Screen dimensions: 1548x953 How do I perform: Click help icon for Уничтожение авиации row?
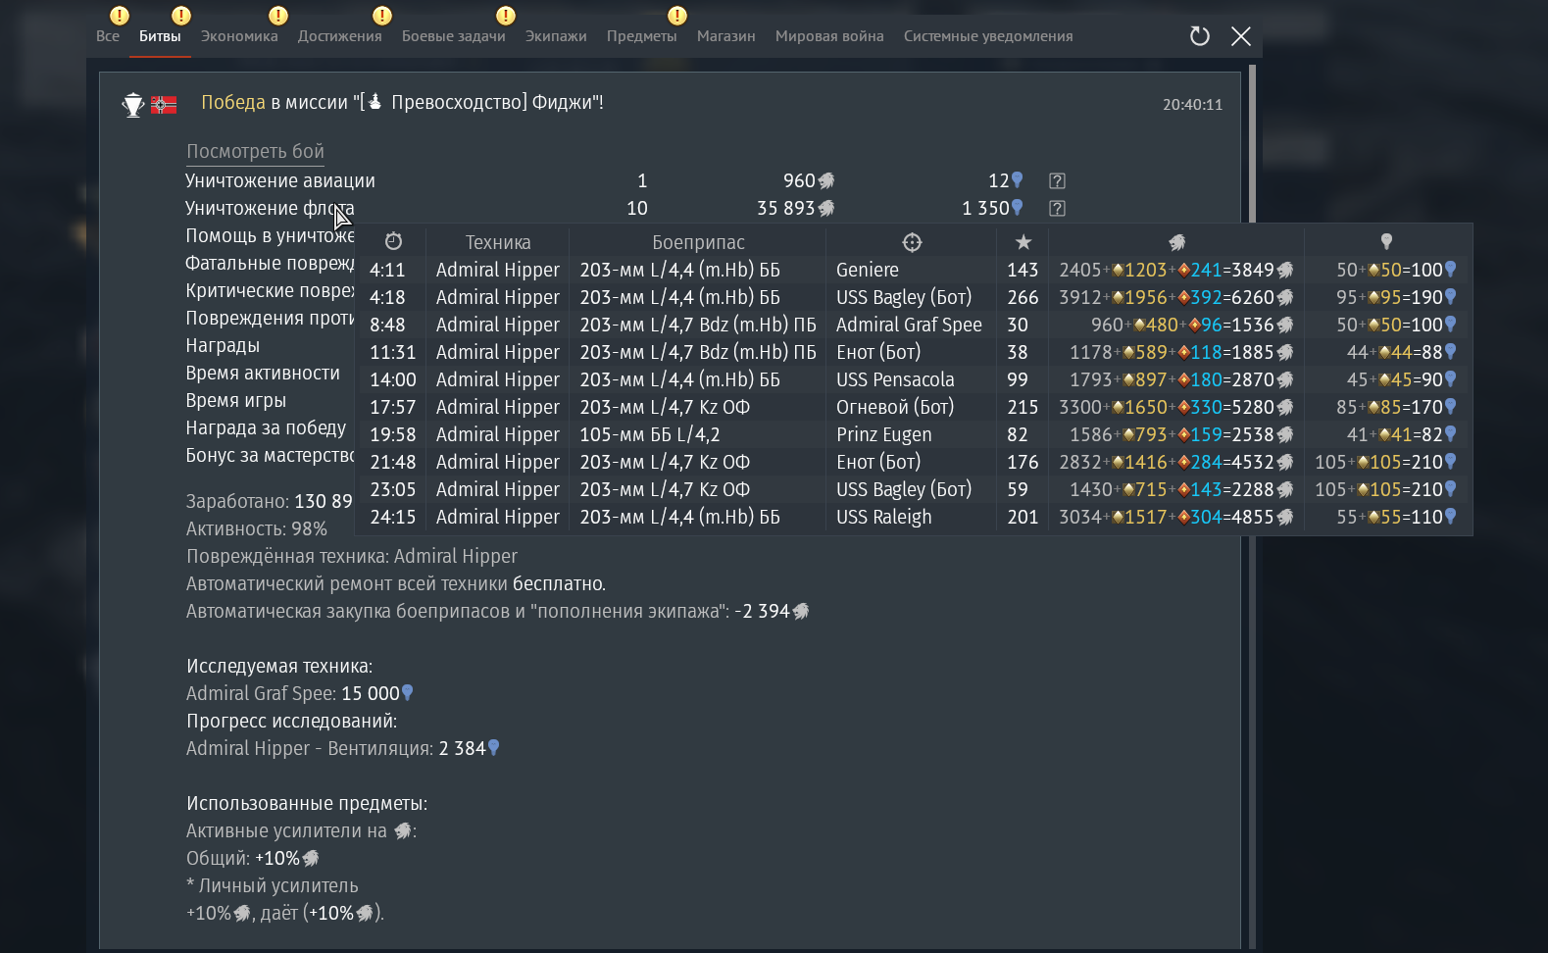(1057, 180)
